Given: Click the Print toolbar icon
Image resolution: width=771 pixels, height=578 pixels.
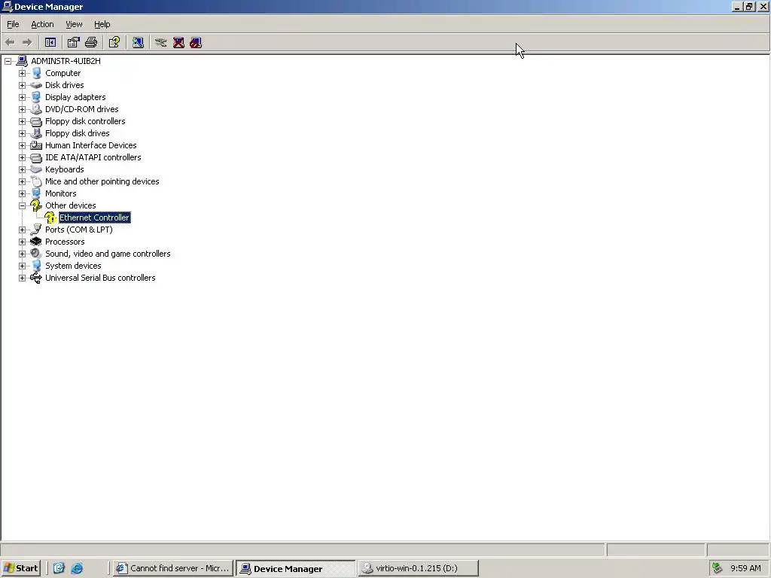Looking at the screenshot, I should 91,43.
